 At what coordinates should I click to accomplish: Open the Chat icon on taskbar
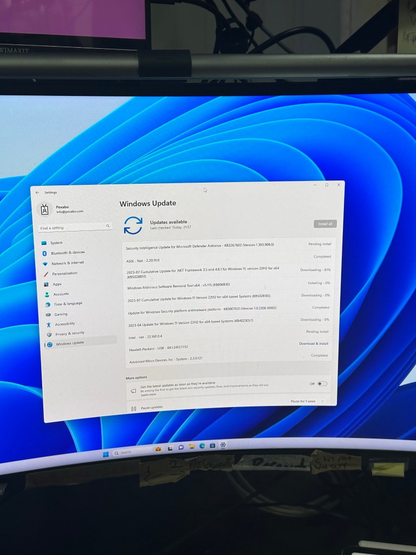pos(181,447)
